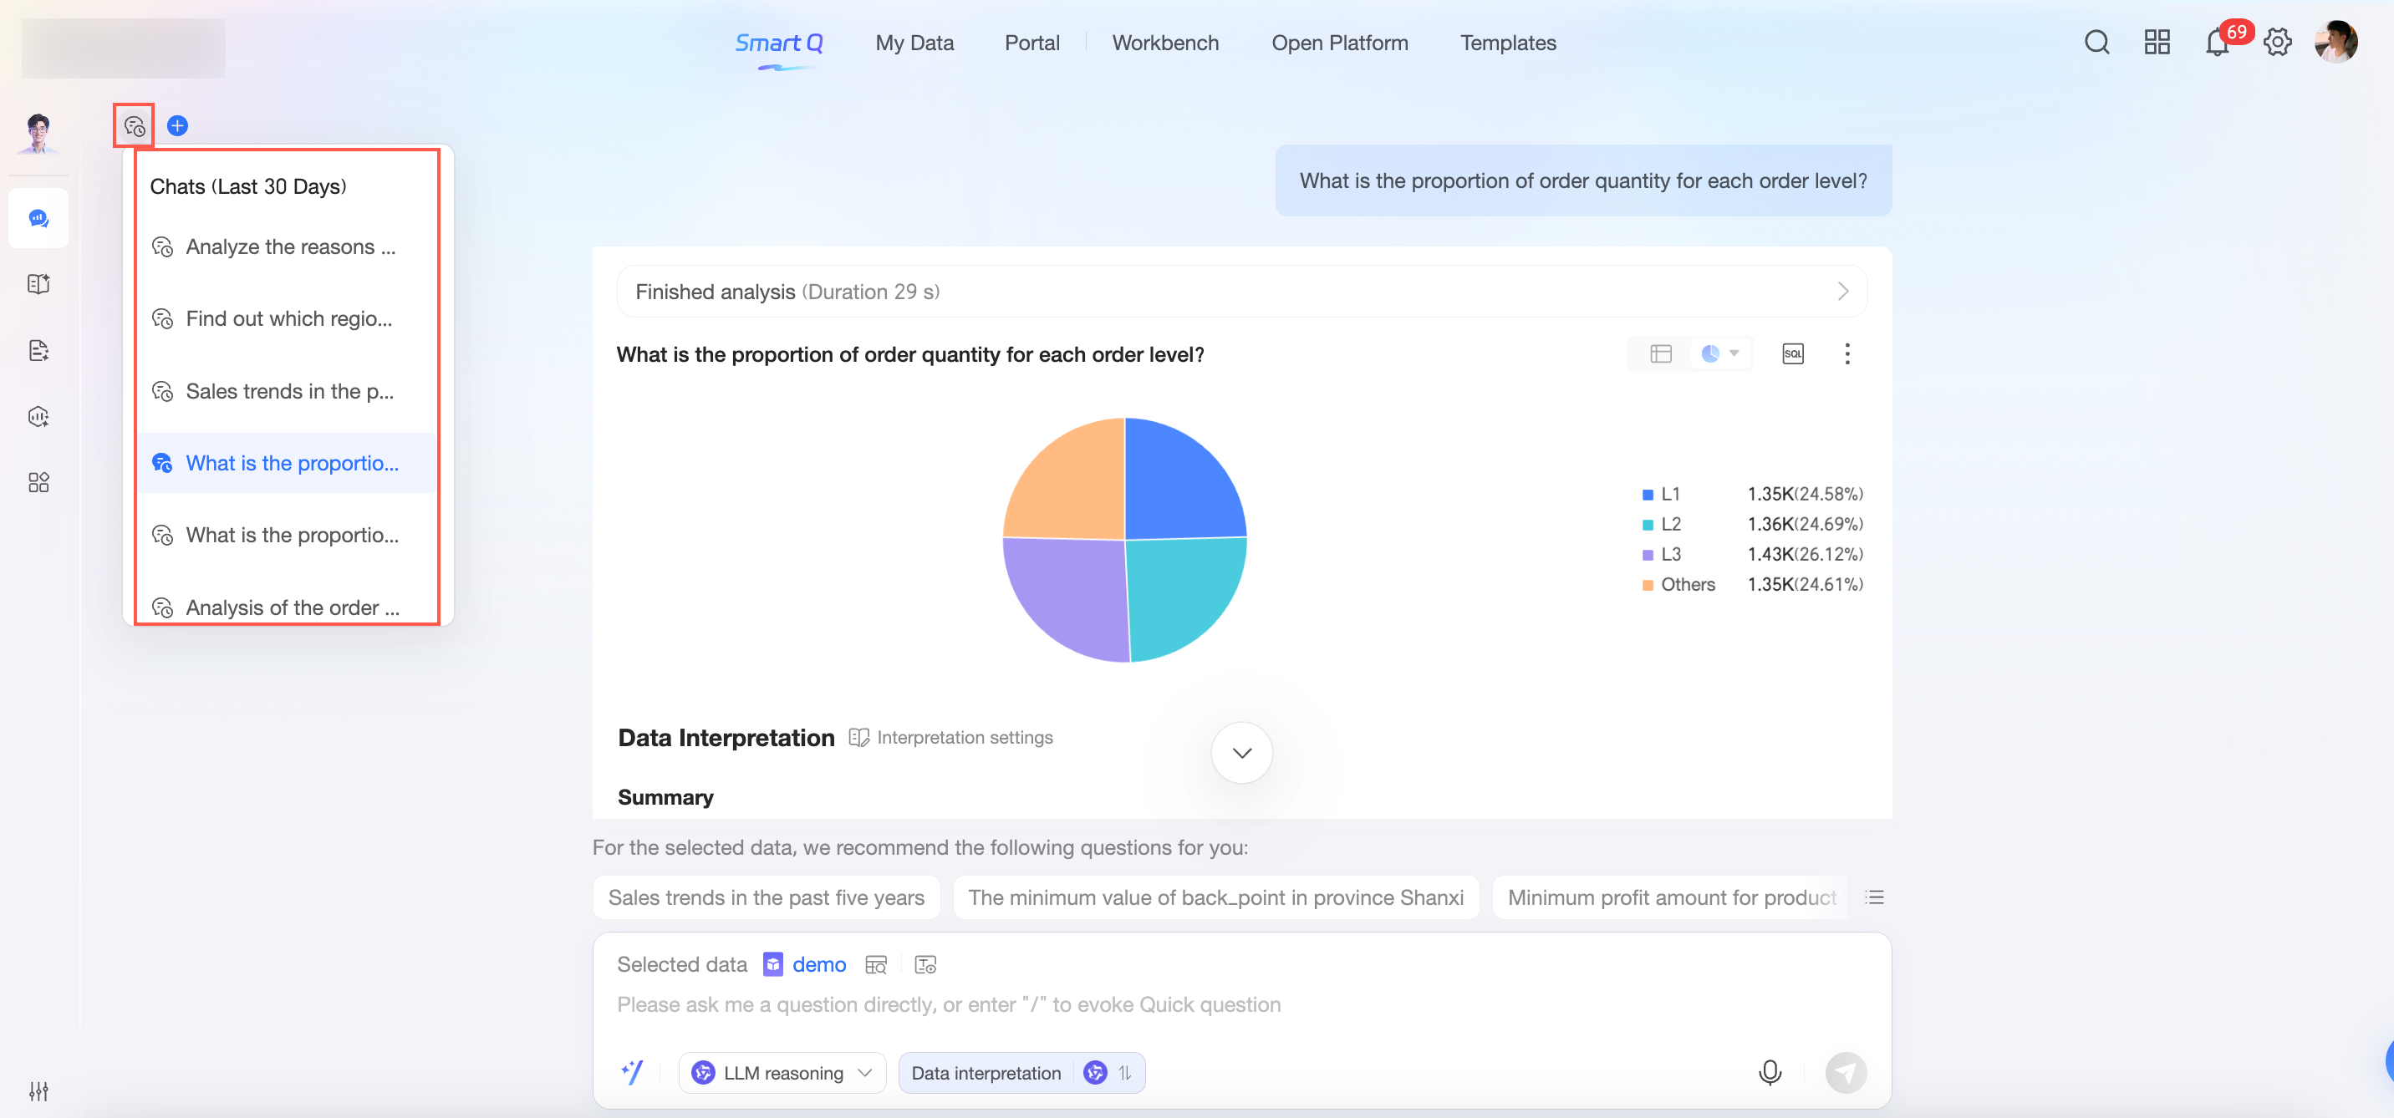Image resolution: width=2394 pixels, height=1118 pixels.
Task: Open the chat history icon
Action: pyautogui.click(x=134, y=125)
